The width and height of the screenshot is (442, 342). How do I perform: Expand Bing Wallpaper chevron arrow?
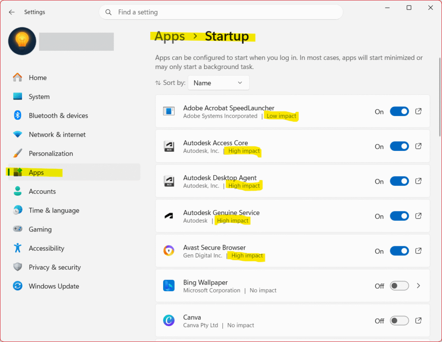[418, 286]
